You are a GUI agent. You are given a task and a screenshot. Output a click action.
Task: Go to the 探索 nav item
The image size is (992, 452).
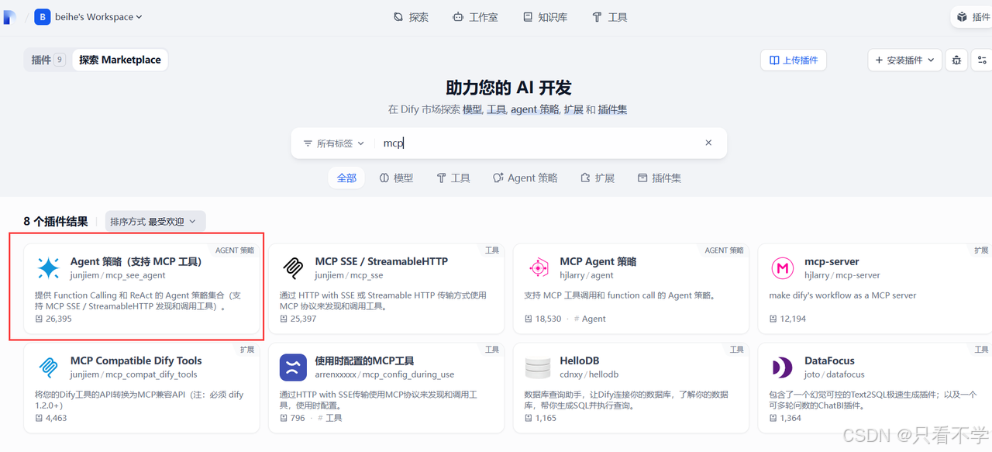tap(411, 17)
